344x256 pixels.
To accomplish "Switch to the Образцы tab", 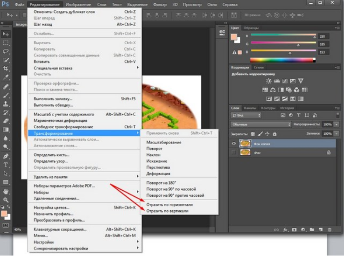I will pyautogui.click(x=251, y=28).
